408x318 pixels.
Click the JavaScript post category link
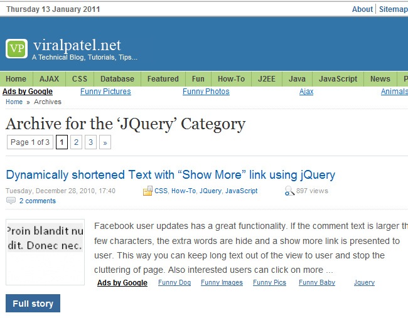tap(241, 191)
